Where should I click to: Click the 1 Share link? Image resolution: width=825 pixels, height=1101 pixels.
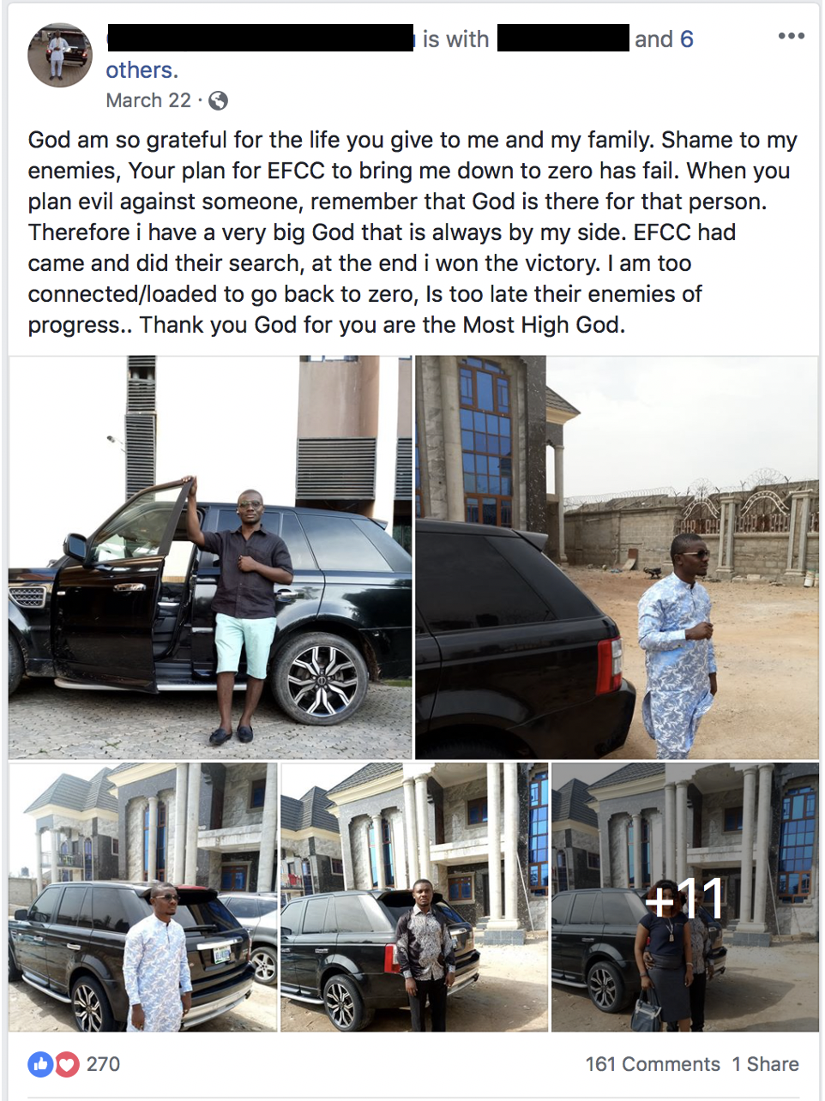point(765,1064)
